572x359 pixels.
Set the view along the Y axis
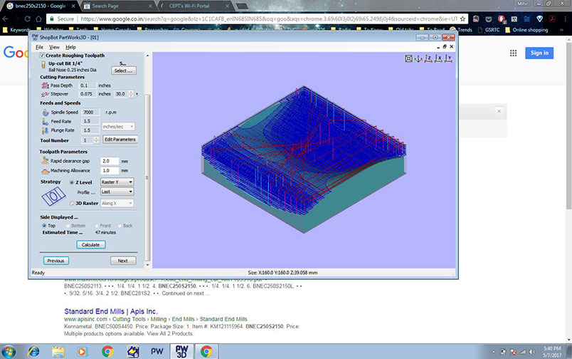[x=448, y=58]
